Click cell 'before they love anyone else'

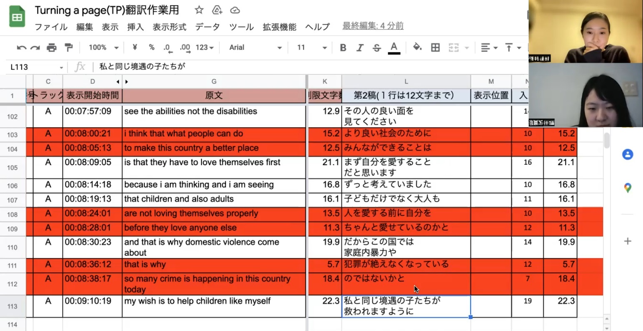pos(214,228)
